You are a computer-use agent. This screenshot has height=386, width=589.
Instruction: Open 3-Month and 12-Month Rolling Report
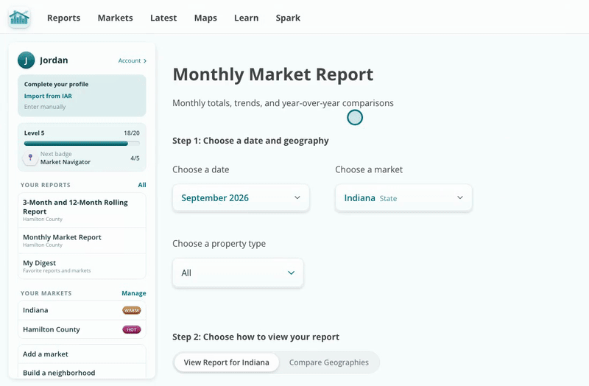point(82,211)
